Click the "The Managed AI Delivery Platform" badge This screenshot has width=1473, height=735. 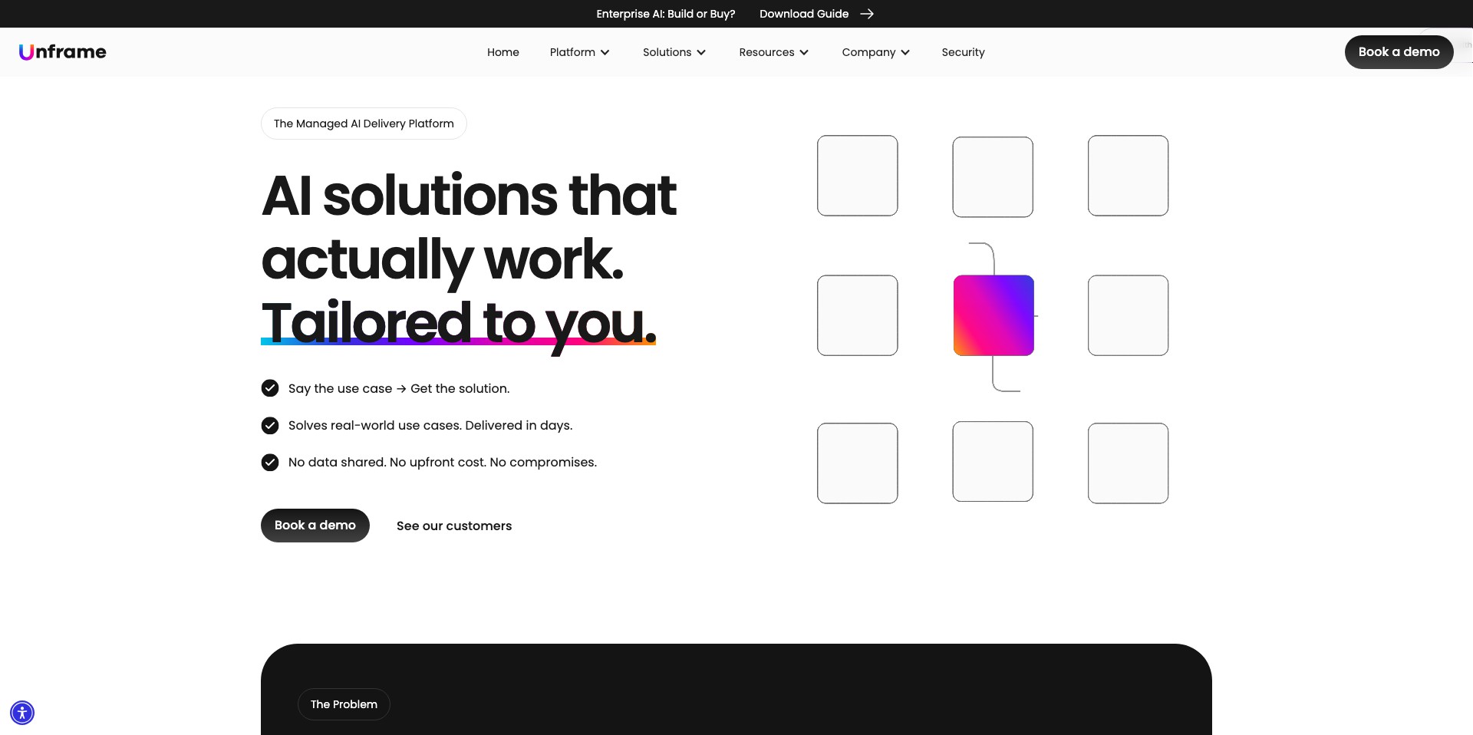click(364, 124)
